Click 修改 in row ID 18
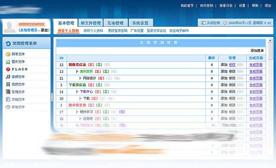This screenshot has height=168, width=276. (x=232, y=119)
